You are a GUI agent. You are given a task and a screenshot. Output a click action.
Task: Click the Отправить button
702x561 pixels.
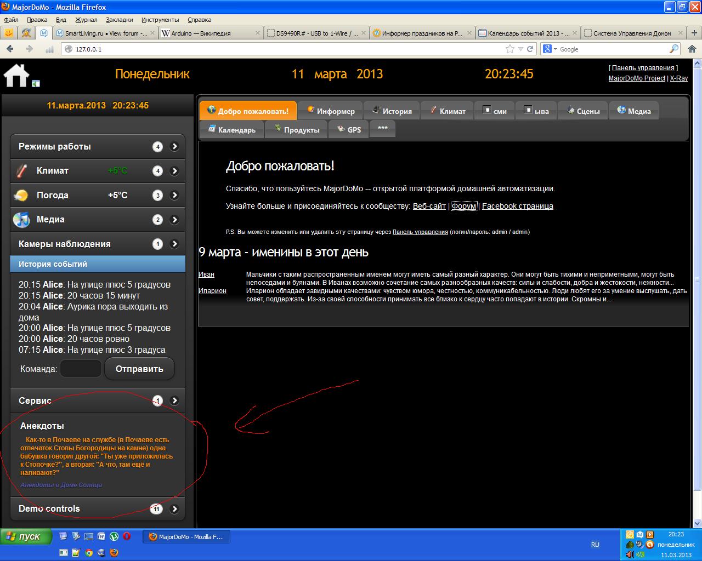[139, 369]
